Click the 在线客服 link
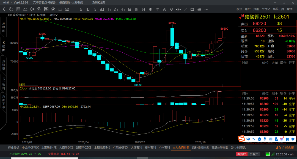297x159 pixels. pos(286,148)
